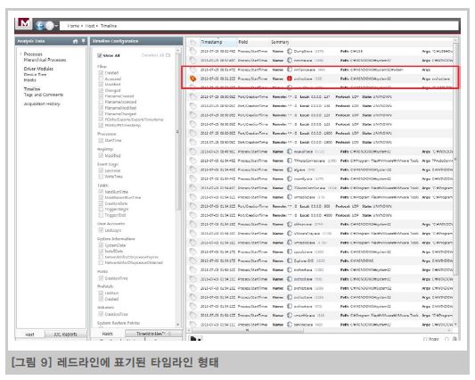Open the export icon below the timeline grid
The image size is (475, 380).
tap(193, 338)
